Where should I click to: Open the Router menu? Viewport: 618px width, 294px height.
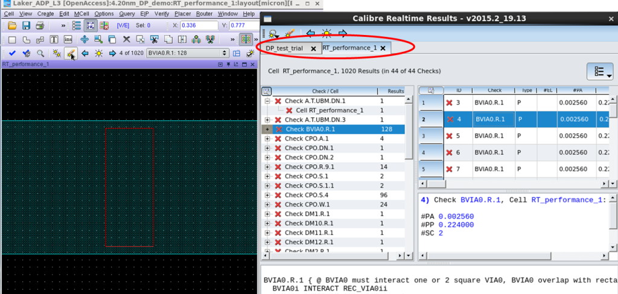(x=204, y=14)
